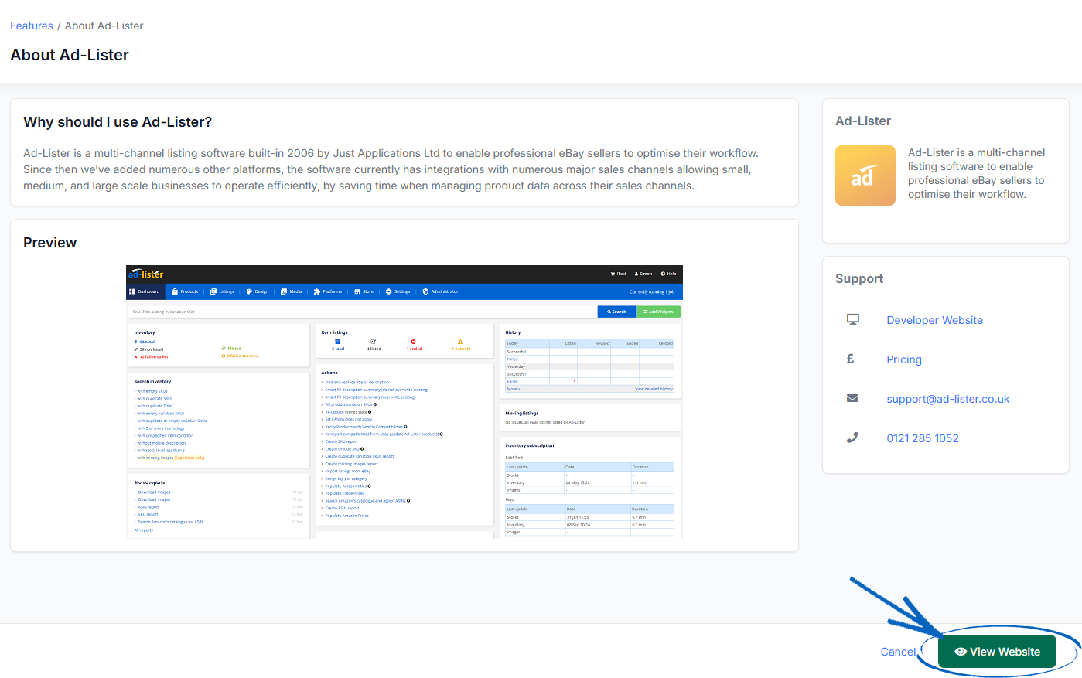Open the Ad-Lister dashboard preview screenshot

pyautogui.click(x=404, y=402)
